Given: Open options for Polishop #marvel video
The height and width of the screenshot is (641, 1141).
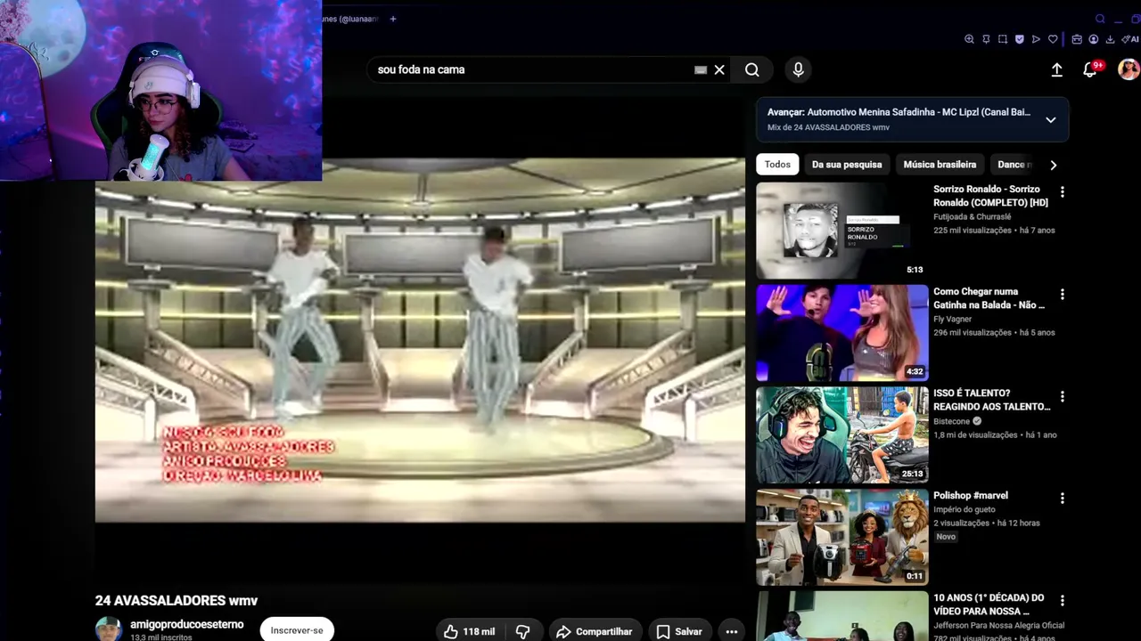Looking at the screenshot, I should 1062,499.
